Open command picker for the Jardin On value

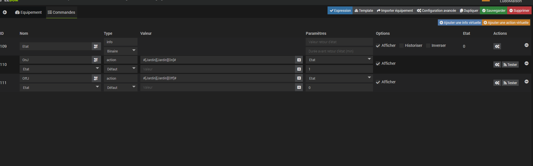coord(299,60)
